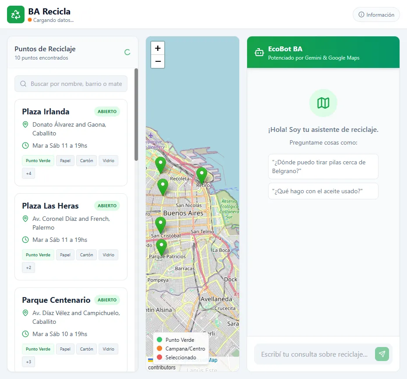Select the Plaza Irlanda card title
This screenshot has width=407, height=379.
(46, 112)
